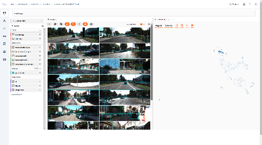
Task: Click the FILTER header label in sidebar
Action: tap(17, 26)
